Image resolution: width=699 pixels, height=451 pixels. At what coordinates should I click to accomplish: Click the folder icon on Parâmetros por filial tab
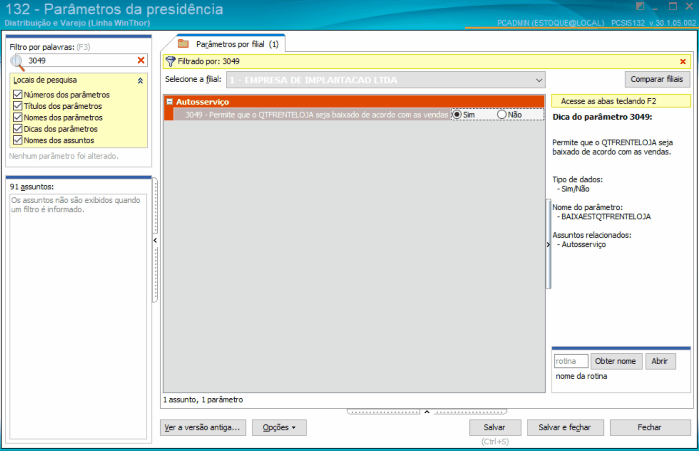point(183,44)
